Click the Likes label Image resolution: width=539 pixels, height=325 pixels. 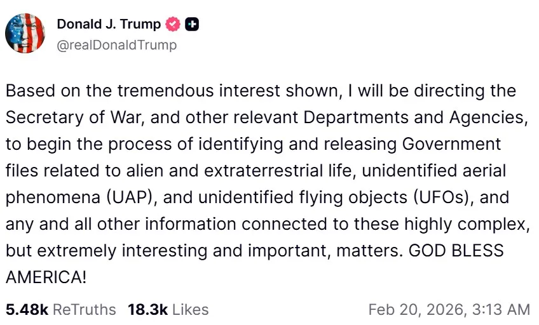pyautogui.click(x=189, y=309)
